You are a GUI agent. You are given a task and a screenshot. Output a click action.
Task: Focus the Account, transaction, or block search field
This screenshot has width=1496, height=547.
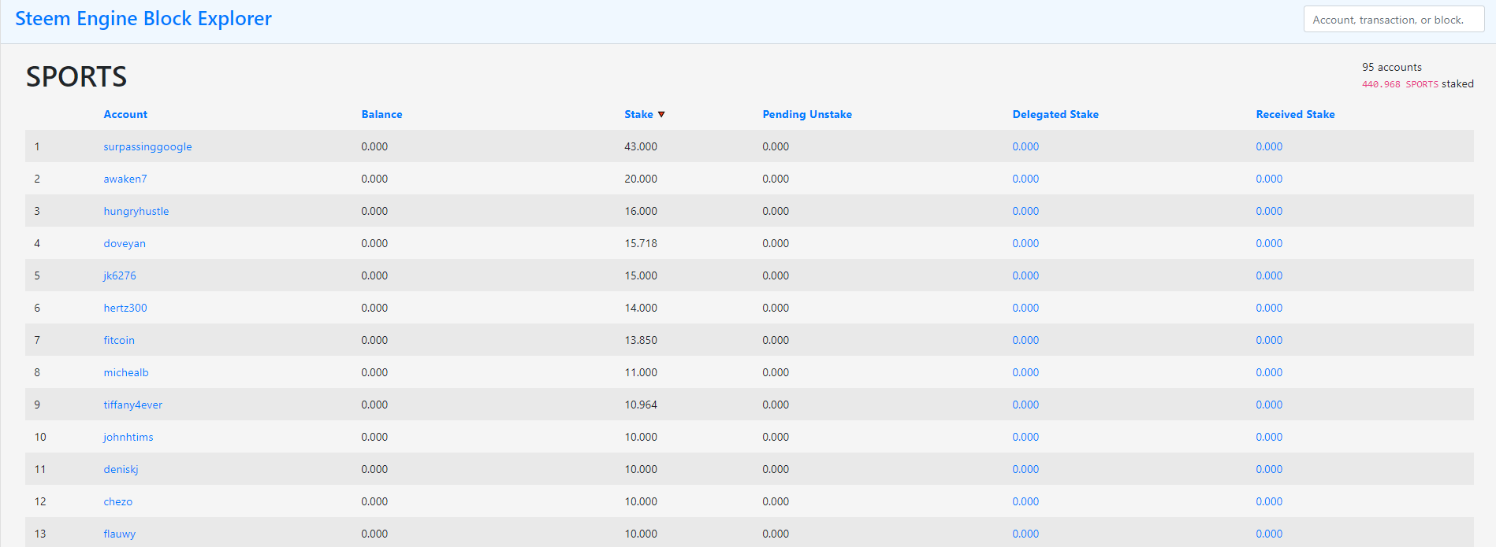(1394, 20)
